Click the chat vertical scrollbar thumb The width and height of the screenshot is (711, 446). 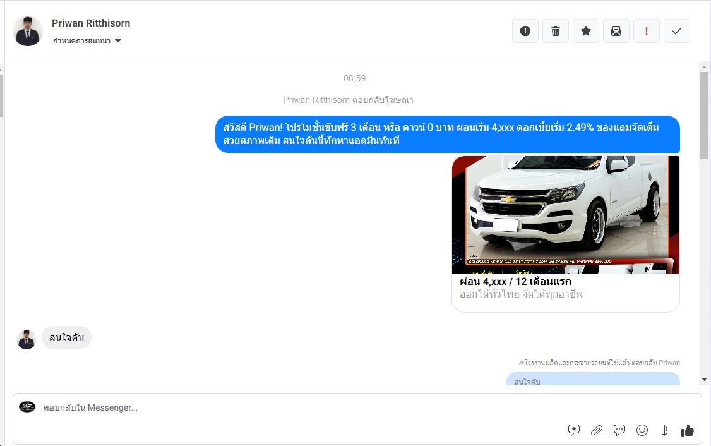point(704,116)
